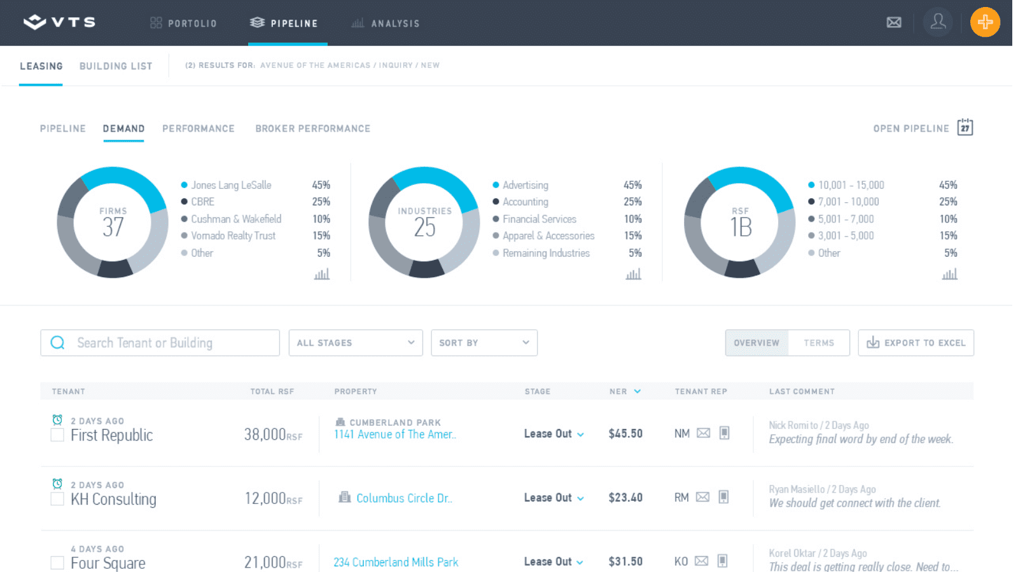Open the mail inbox icon in header
The width and height of the screenshot is (1018, 572).
point(894,23)
